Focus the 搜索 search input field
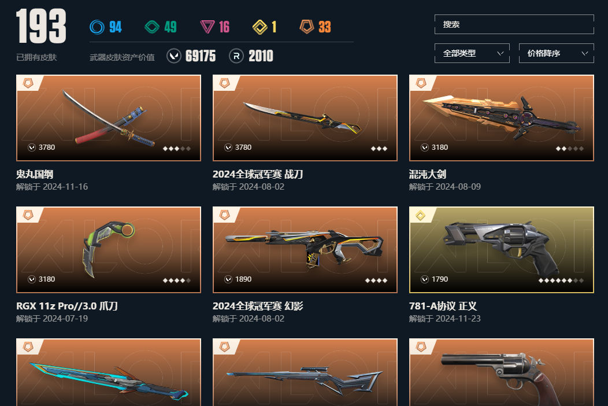 514,24
